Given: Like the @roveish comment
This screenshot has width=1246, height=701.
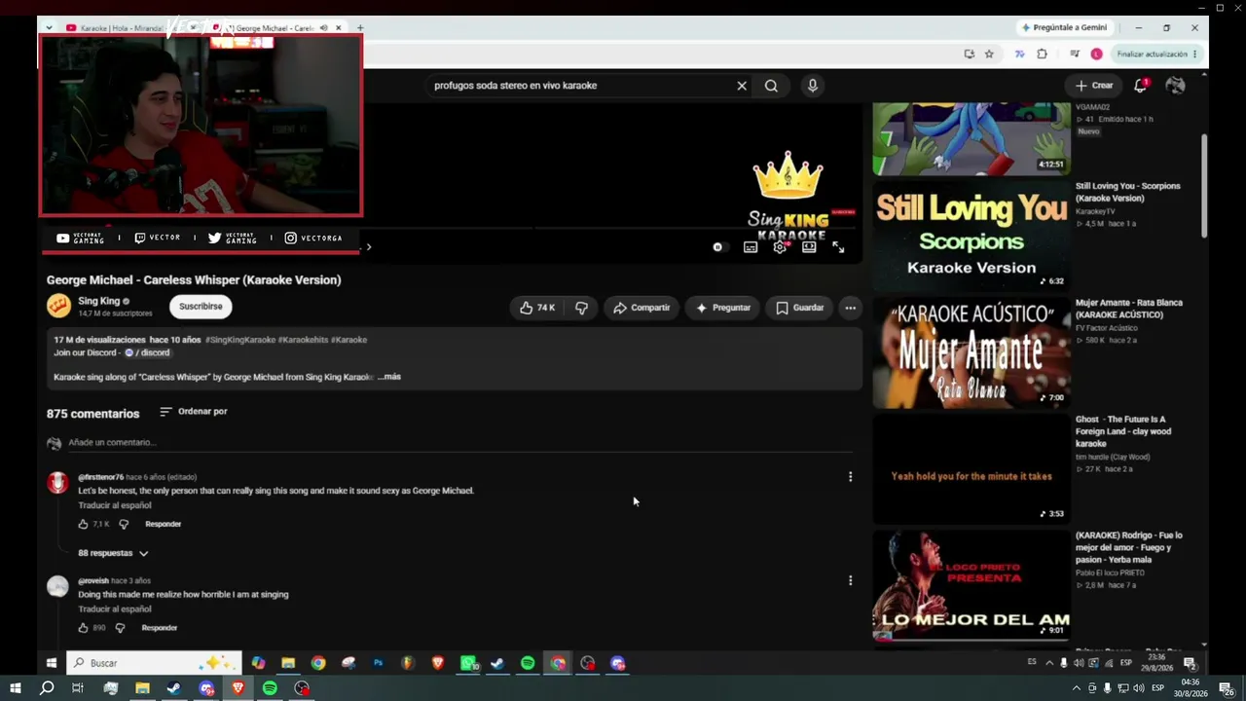Looking at the screenshot, I should tap(84, 628).
